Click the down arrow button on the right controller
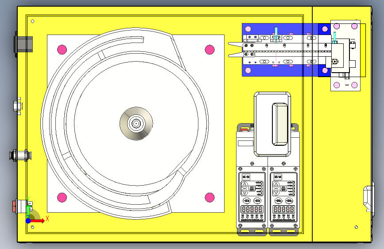This screenshot has width=384, height=249. tap(276, 192)
